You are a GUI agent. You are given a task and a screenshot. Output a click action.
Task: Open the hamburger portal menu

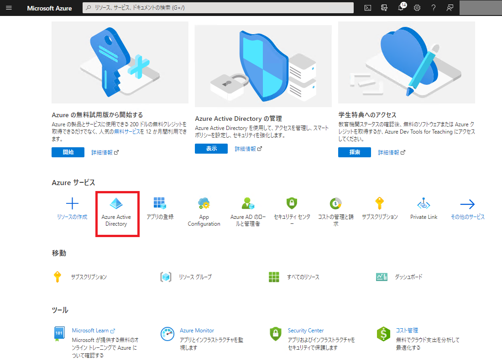[9, 8]
